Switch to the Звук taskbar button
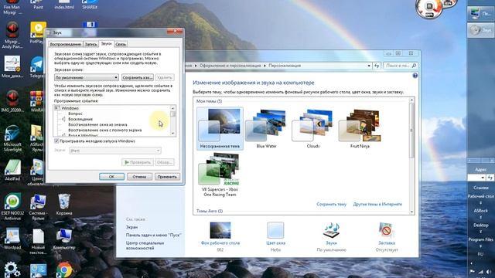The width and height of the screenshot is (495, 278). pyautogui.click(x=480, y=30)
